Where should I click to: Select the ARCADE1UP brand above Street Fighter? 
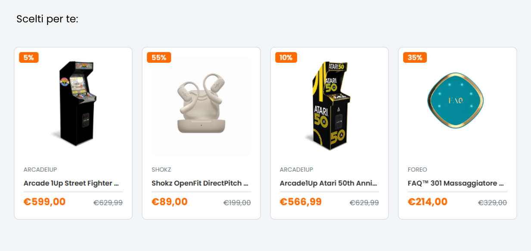click(40, 170)
